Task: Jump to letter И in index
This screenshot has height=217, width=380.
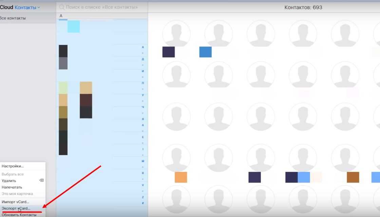Action: coord(143,71)
